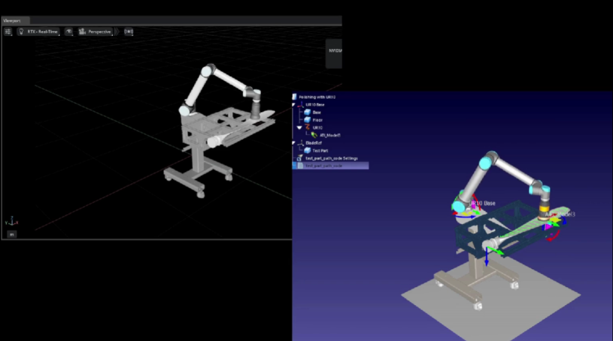This screenshot has height=341, width=613.
Task: Open the Perspective camera dropdown
Action: 95,31
